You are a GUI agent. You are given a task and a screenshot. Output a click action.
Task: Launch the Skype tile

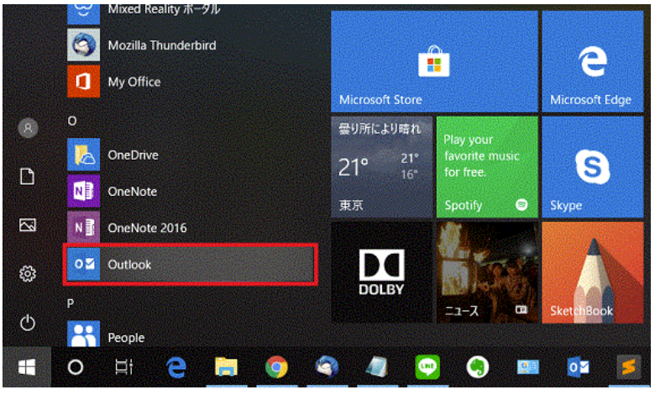(592, 166)
